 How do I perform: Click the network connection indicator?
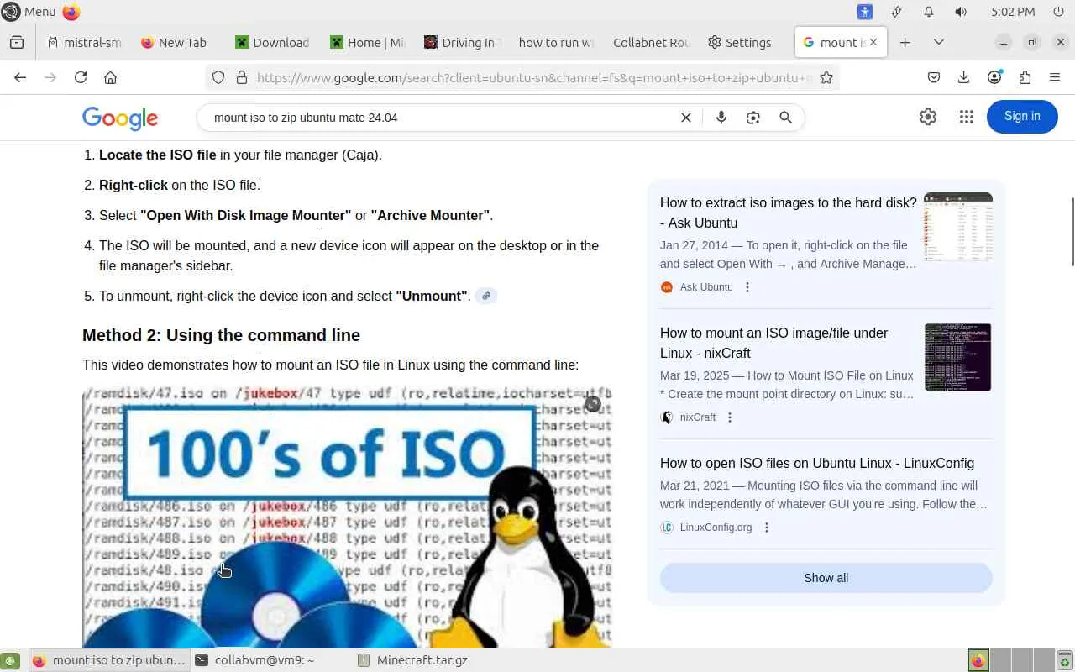pyautogui.click(x=897, y=12)
